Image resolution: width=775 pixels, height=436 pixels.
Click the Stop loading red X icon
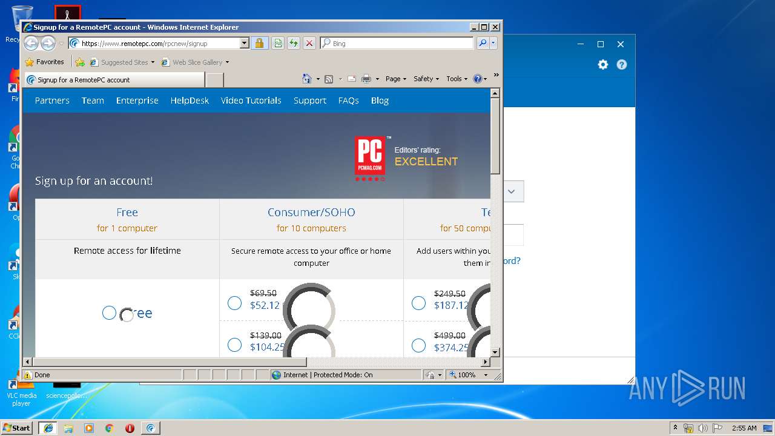coord(309,43)
